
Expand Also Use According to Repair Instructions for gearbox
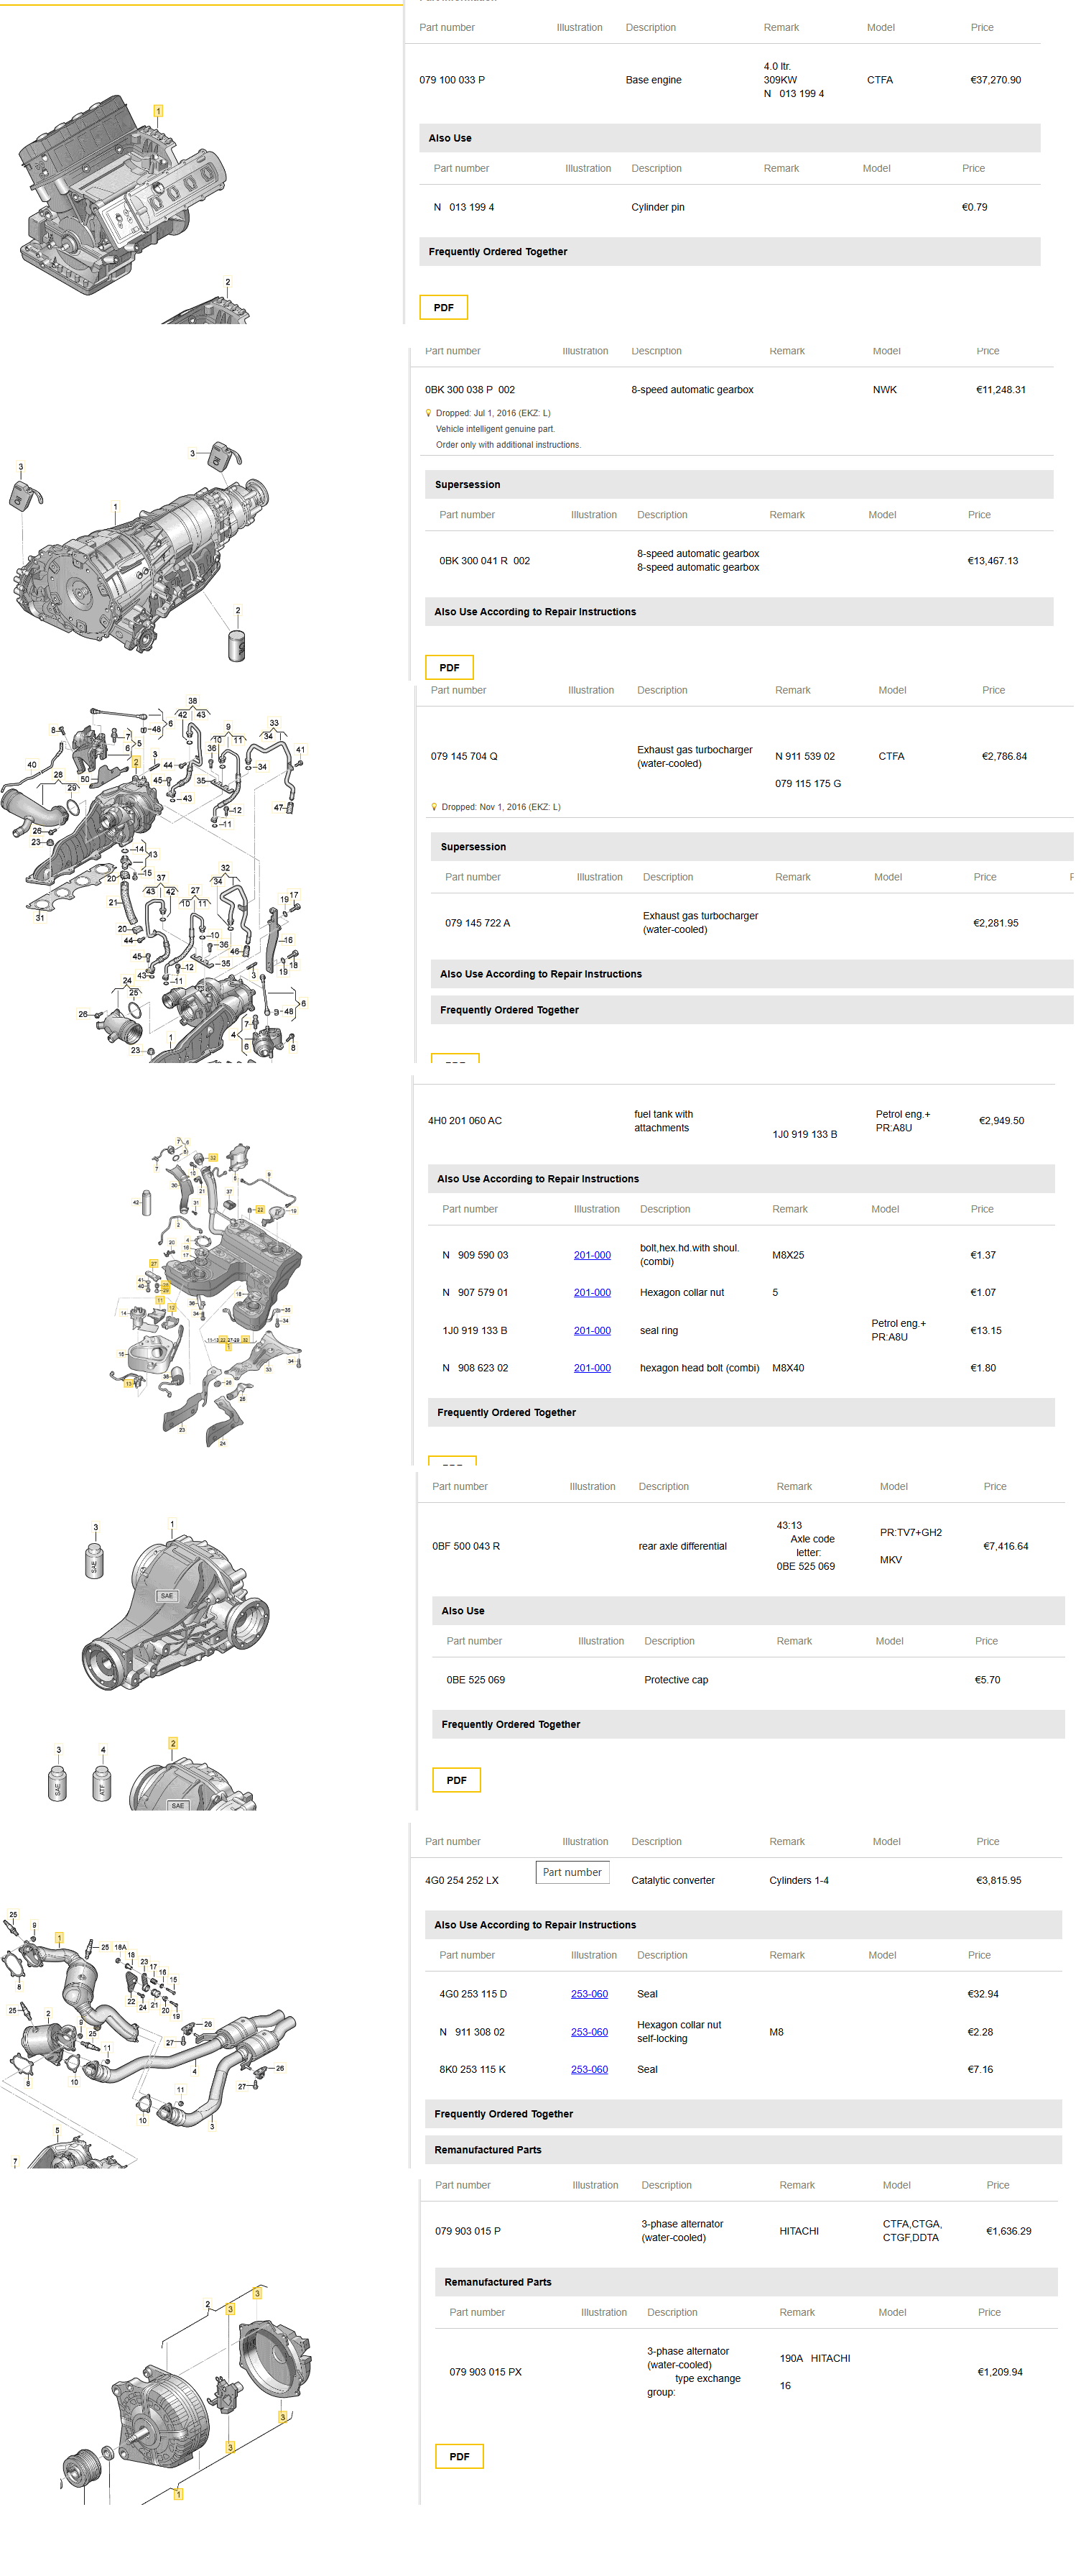pyautogui.click(x=739, y=612)
